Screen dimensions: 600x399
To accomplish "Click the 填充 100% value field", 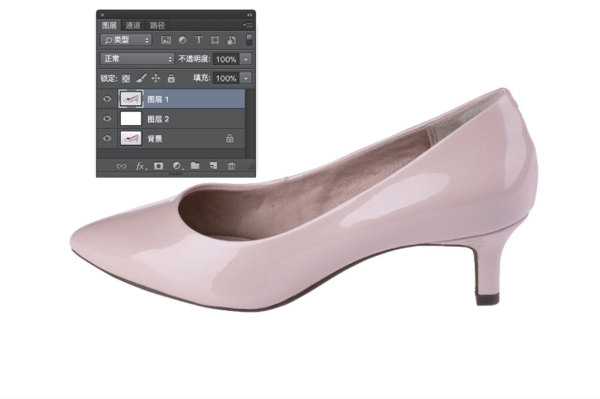I will click(226, 78).
